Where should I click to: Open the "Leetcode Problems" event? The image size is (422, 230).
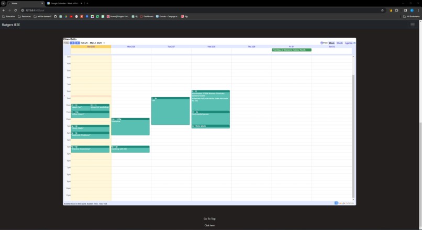(x=90, y=135)
